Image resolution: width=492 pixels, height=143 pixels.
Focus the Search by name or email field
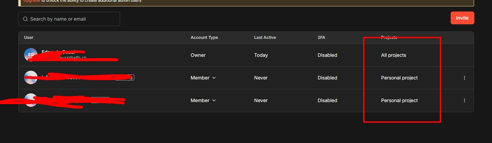[x=73, y=19]
